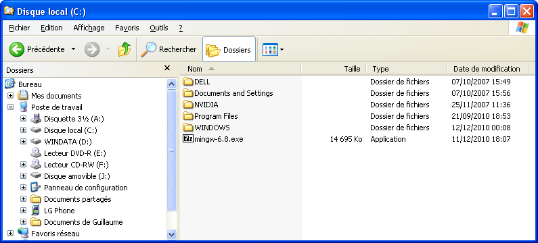Screen dimensions: 538x243
Task: Expand Disquette 3½ (A:) node
Action: [x=23, y=118]
